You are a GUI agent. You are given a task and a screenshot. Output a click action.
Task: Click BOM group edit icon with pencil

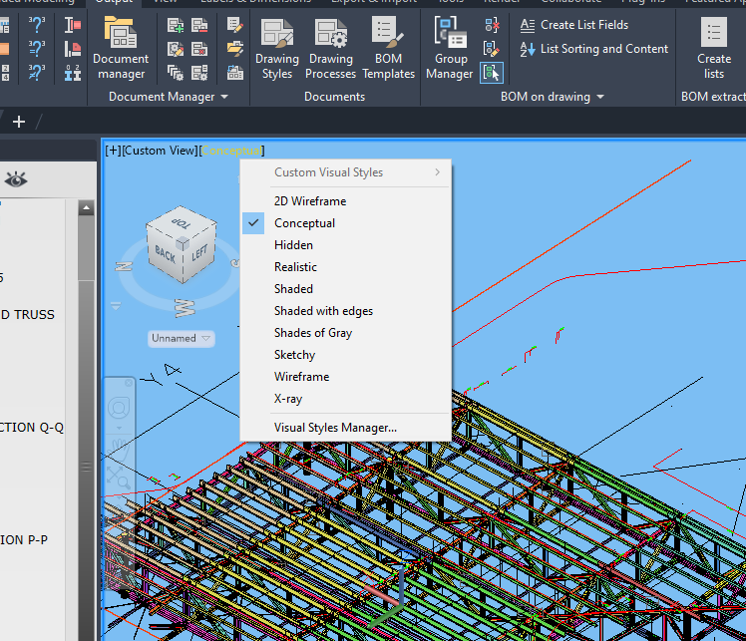tap(492, 49)
